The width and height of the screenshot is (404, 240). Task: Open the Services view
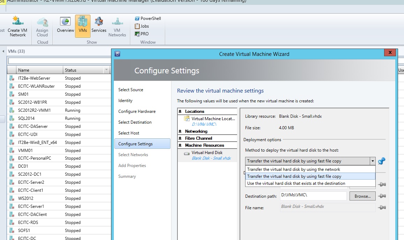(x=99, y=25)
